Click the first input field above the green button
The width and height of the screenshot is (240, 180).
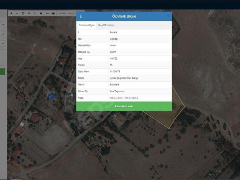3,53
